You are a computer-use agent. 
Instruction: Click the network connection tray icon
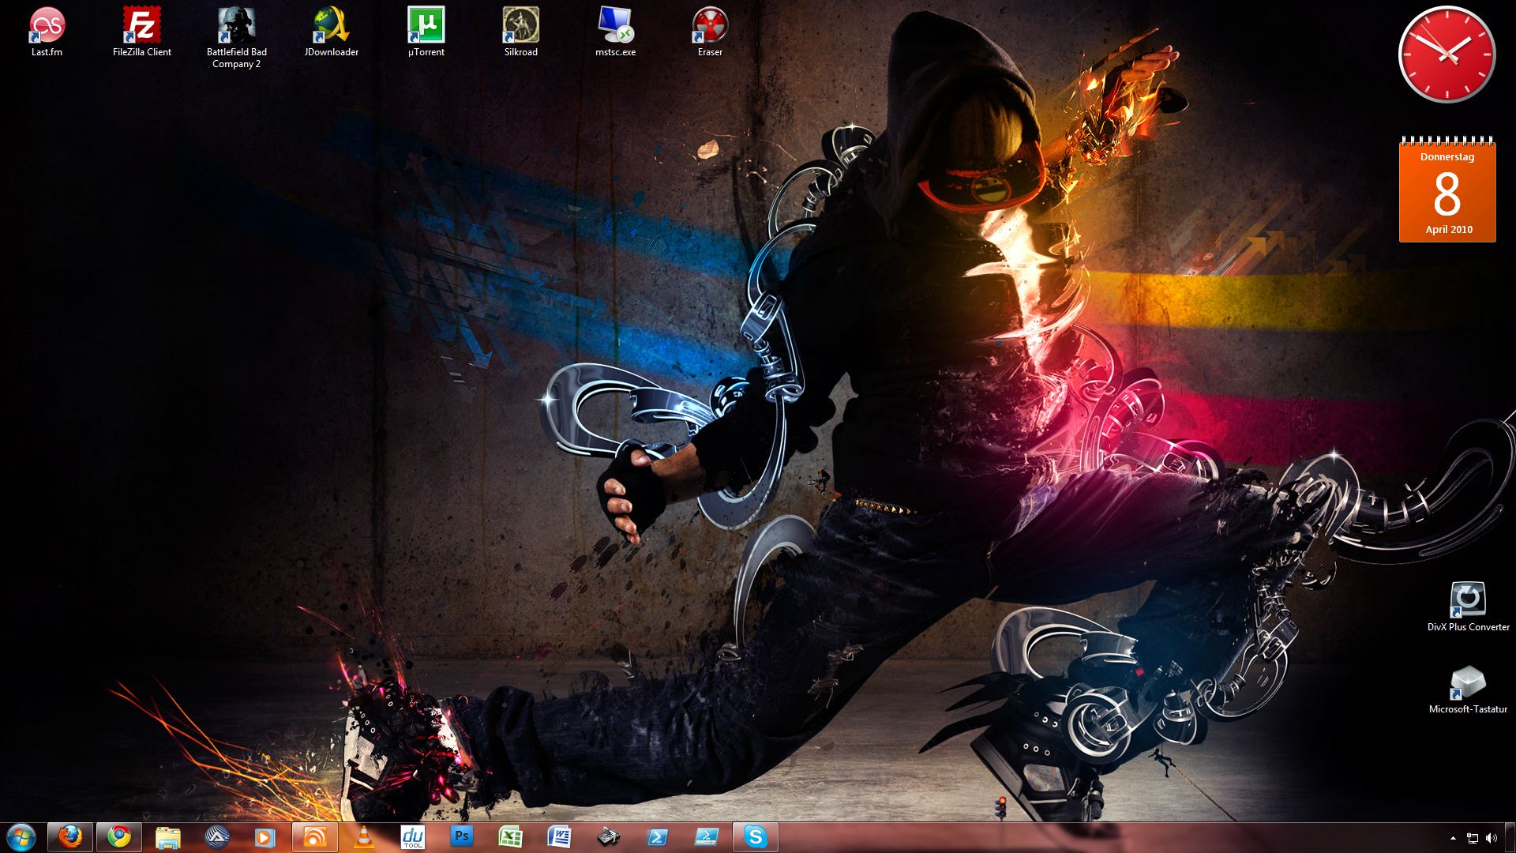(1473, 838)
